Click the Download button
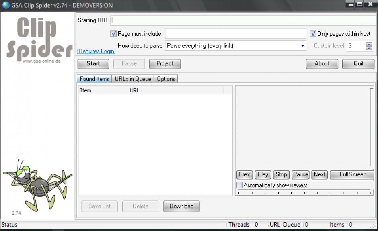The height and width of the screenshot is (231, 378). tap(181, 206)
